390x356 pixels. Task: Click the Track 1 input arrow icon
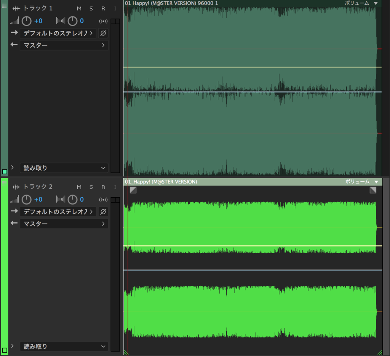coord(14,33)
